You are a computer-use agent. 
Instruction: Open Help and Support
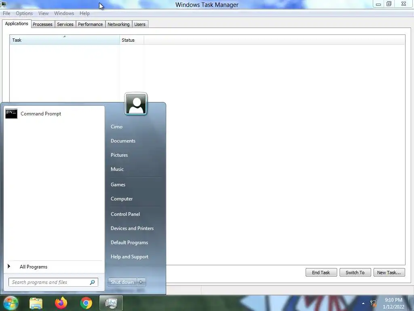click(129, 257)
